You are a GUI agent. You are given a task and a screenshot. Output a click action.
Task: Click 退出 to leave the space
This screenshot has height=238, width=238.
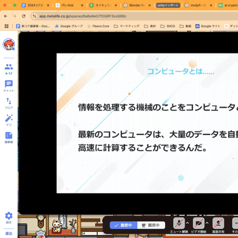pyautogui.click(x=9, y=233)
